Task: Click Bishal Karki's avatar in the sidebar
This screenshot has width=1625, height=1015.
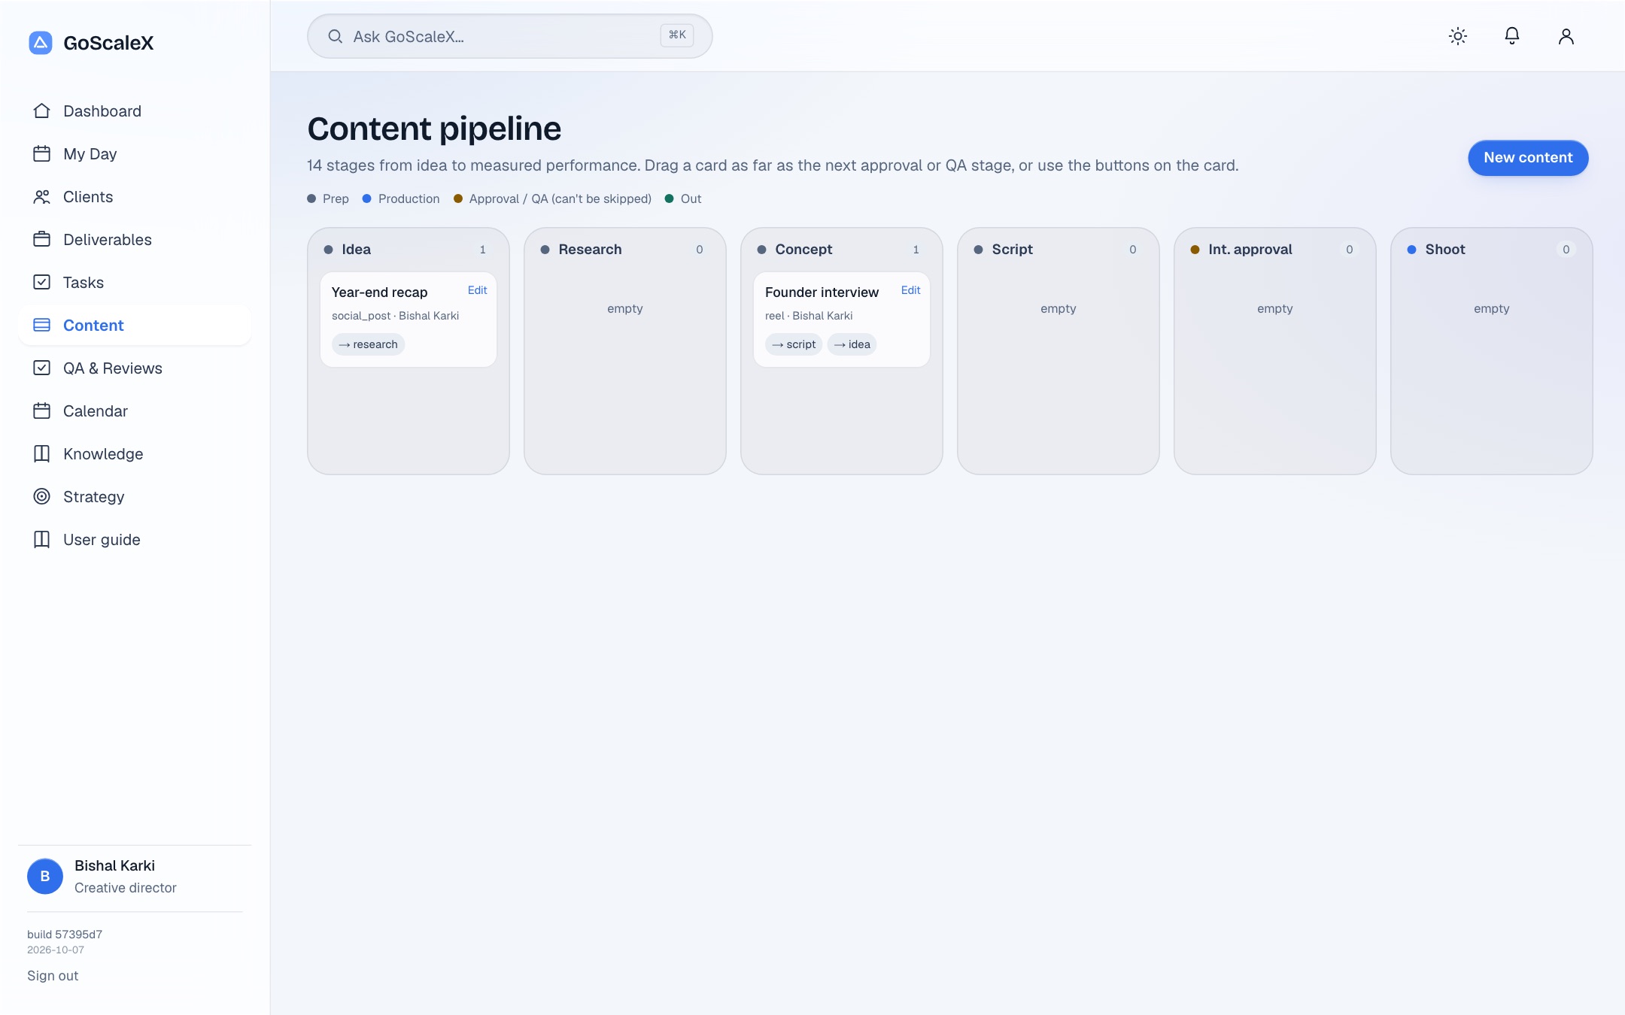Action: click(45, 877)
